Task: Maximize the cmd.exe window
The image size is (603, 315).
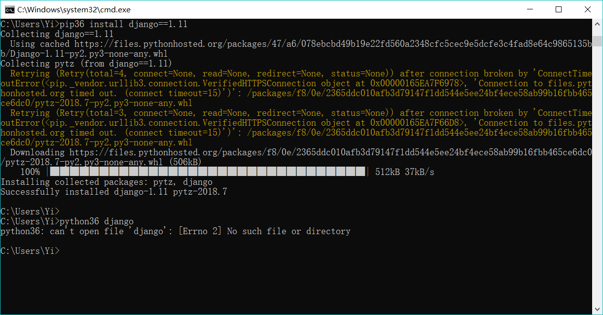Action: 559,9
